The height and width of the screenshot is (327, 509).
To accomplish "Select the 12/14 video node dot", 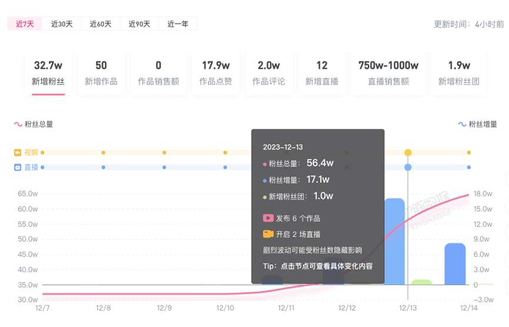I will [469, 152].
